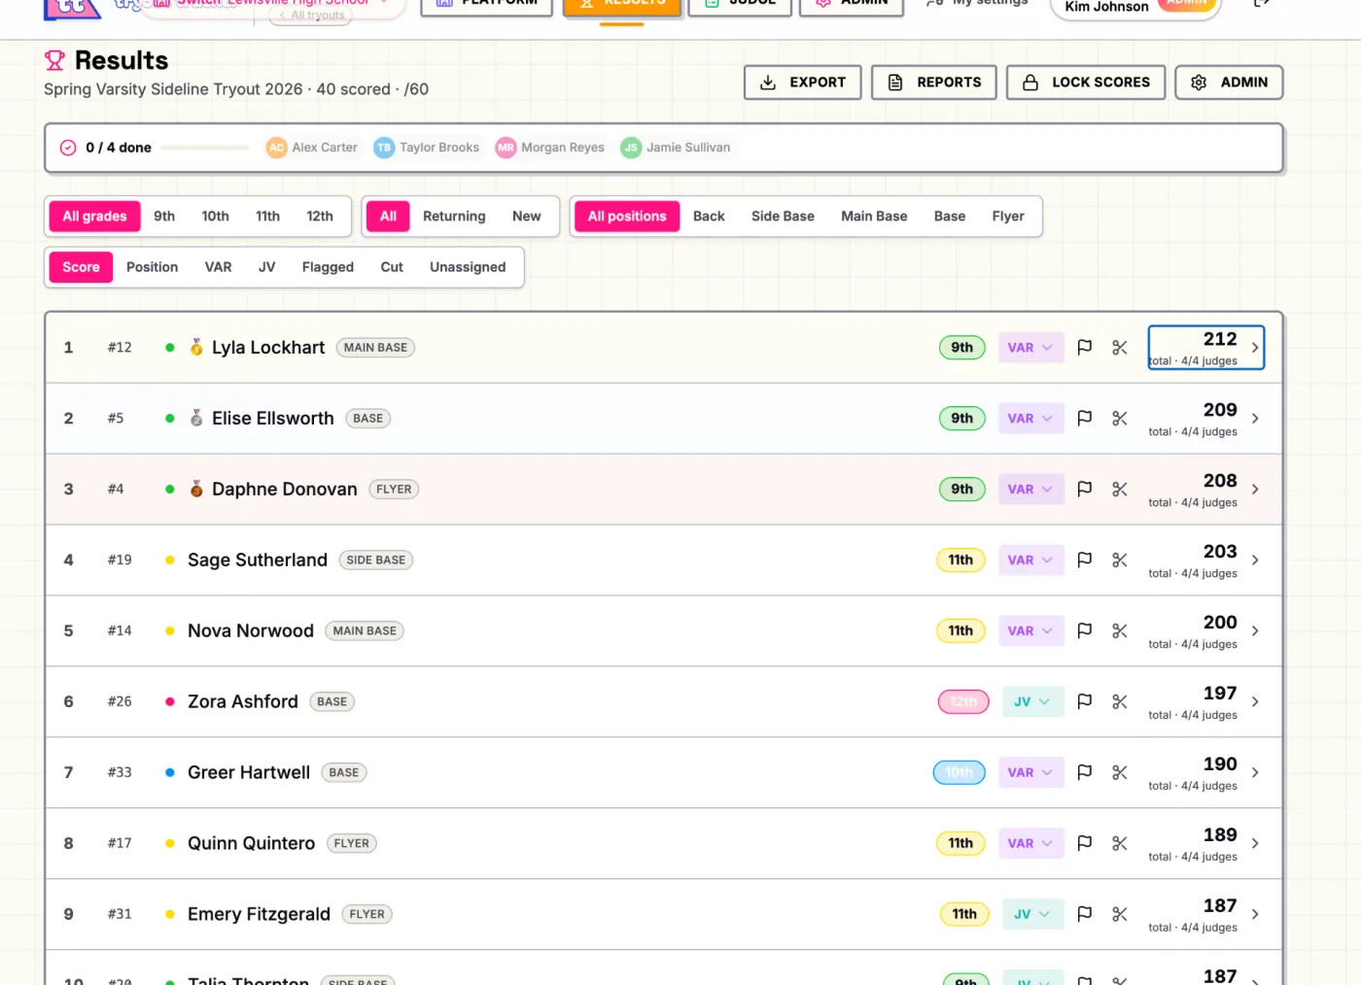Show New candidates only
This screenshot has width=1361, height=985.
[x=527, y=216]
